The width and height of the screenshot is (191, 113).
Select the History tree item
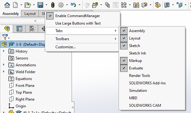point(22,51)
